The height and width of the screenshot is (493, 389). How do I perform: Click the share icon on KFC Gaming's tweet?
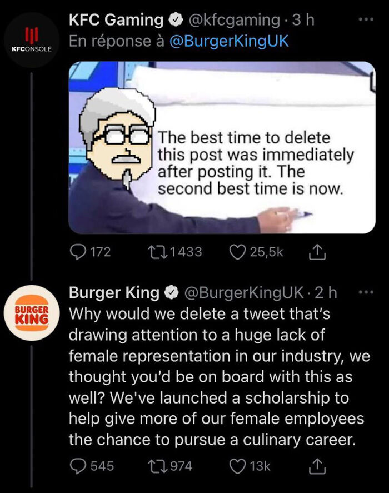317,251
